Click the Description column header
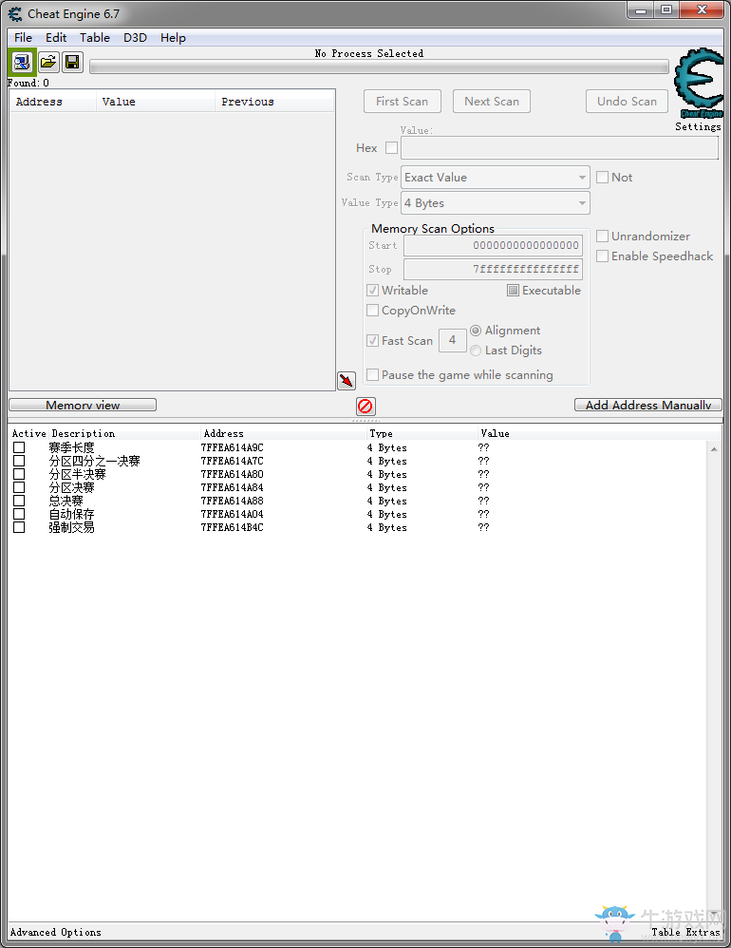 (124, 433)
